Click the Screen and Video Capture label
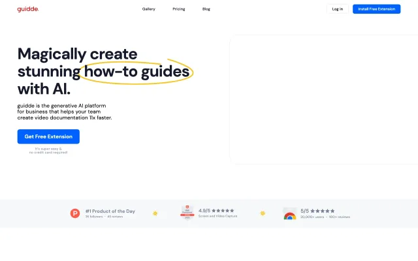Viewport: 418px width, 261px height. point(217,217)
